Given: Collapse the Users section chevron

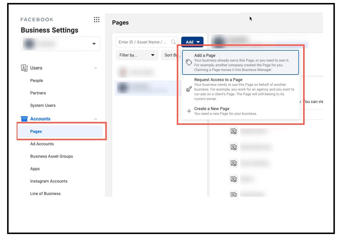Looking at the screenshot, I should [x=96, y=68].
